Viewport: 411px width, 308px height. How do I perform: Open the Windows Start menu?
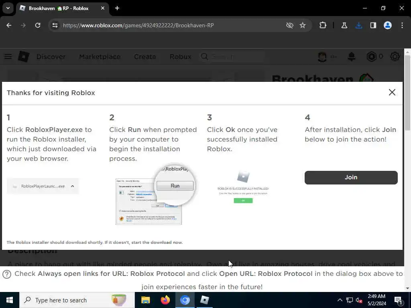tap(10, 300)
